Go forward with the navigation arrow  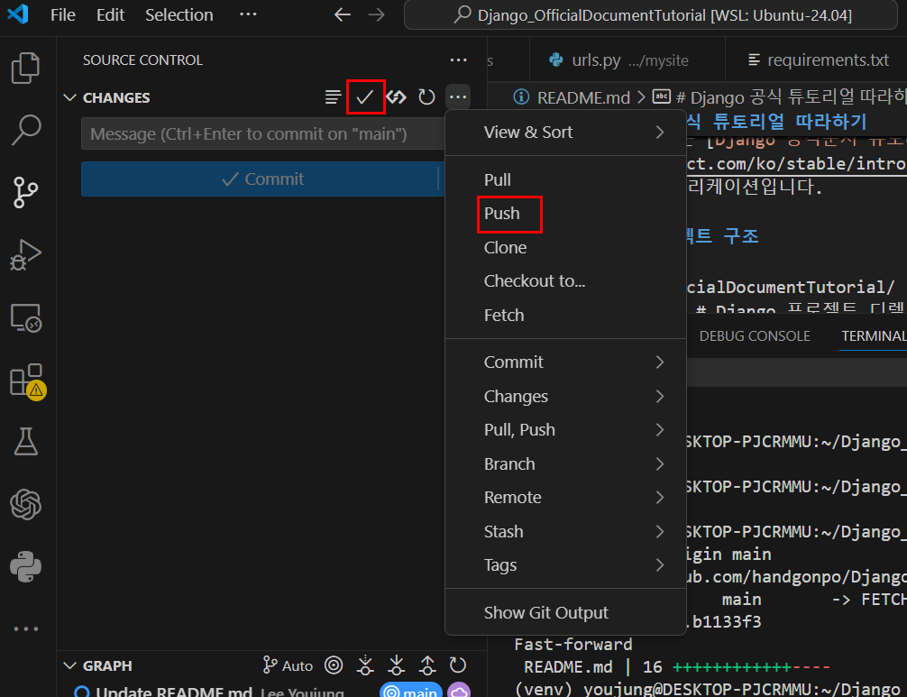click(377, 15)
